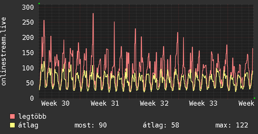Click the 100 y-axis value
The width and height of the screenshot is (258, 134).
(x=28, y=68)
